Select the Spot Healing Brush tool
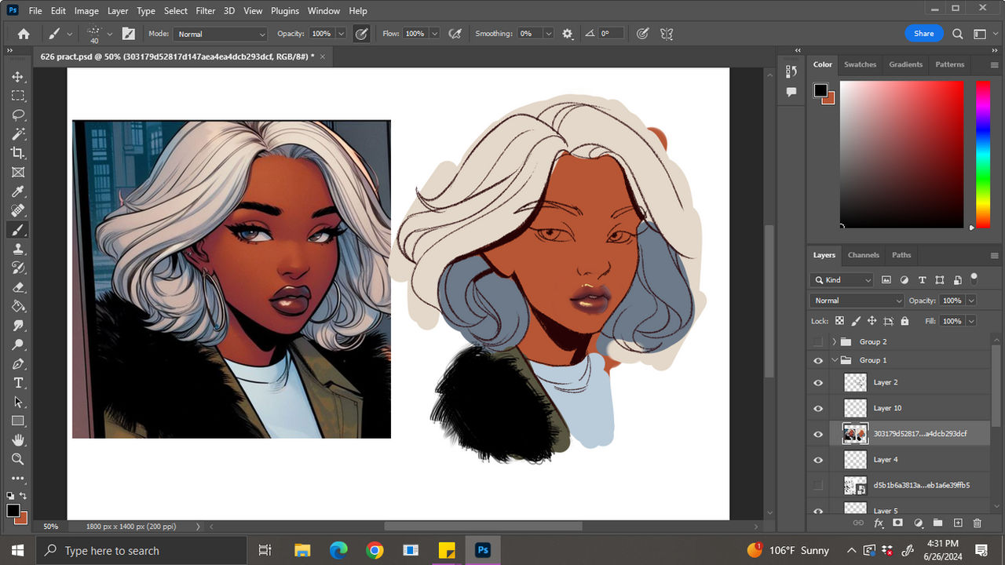 coord(17,210)
